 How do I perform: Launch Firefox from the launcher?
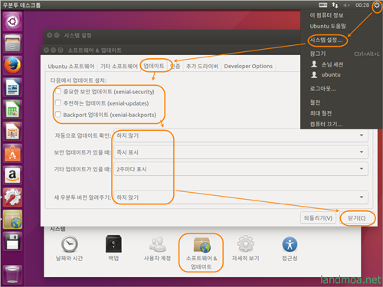coord(12,65)
